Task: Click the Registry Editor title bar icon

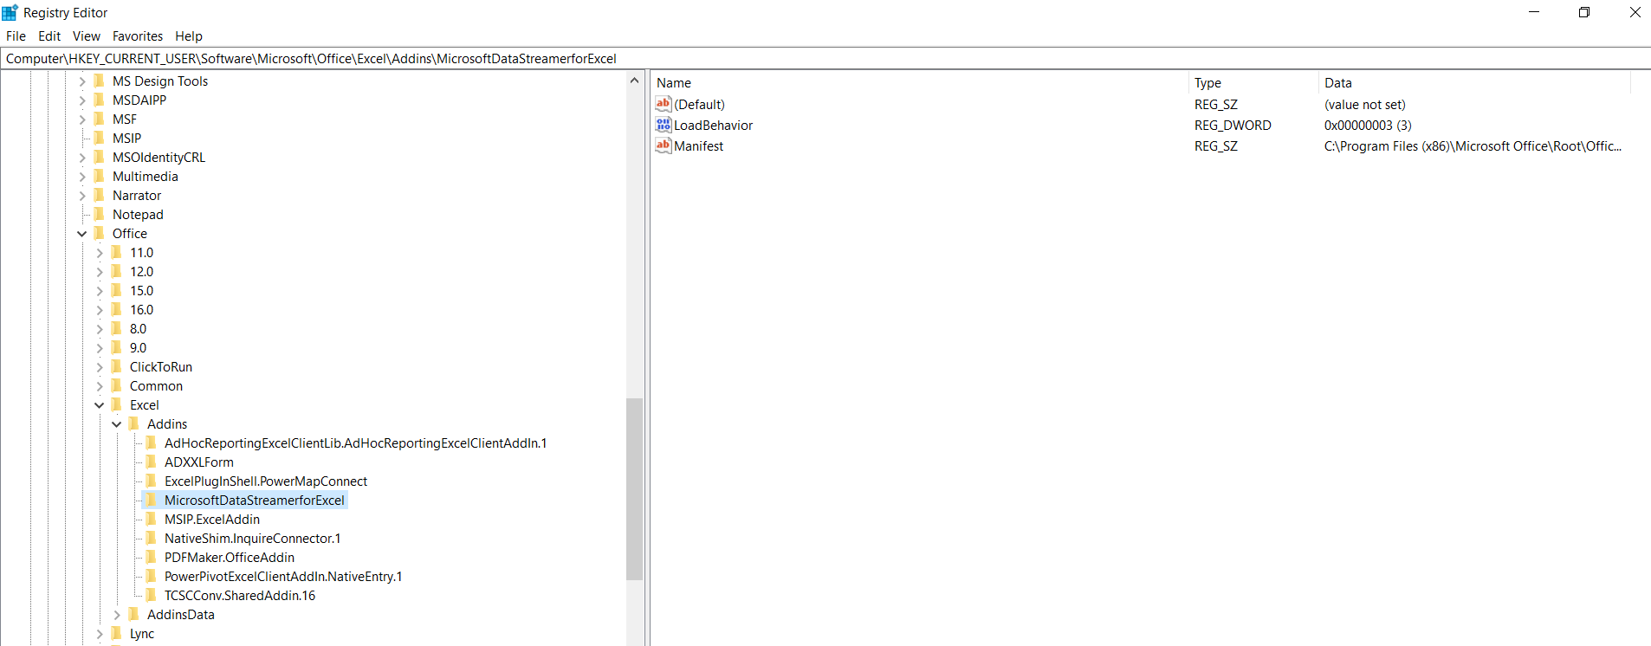Action: (10, 12)
